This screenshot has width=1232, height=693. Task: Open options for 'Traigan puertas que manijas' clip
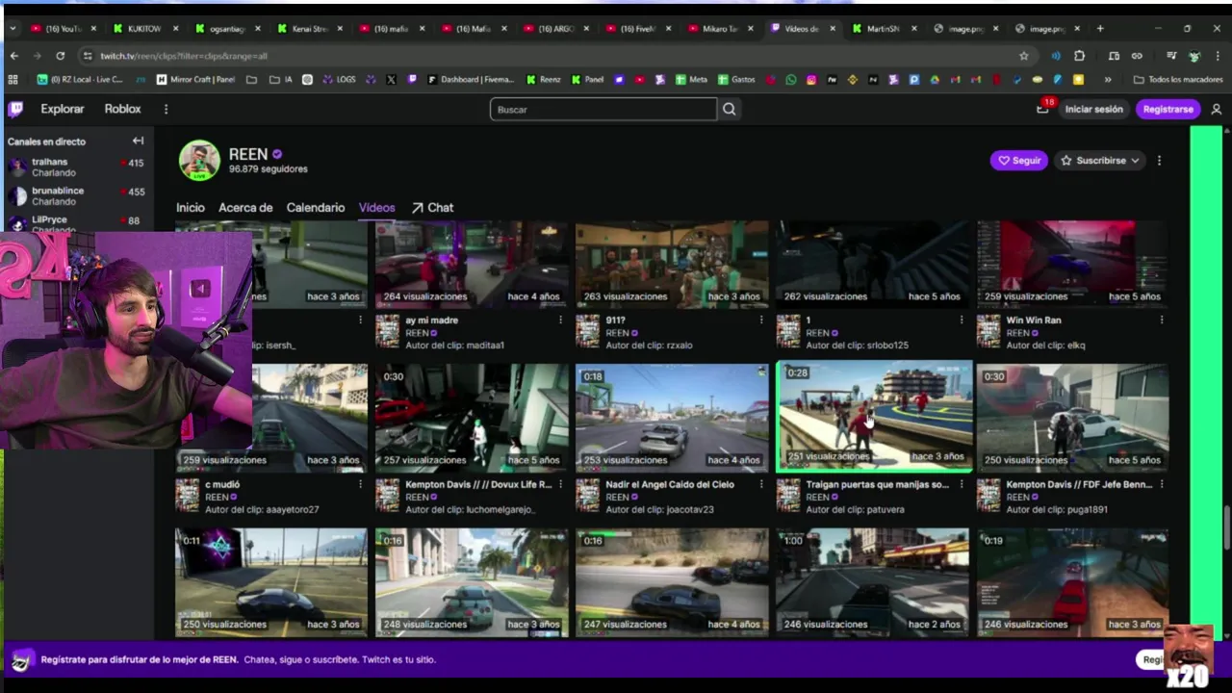[x=961, y=484]
